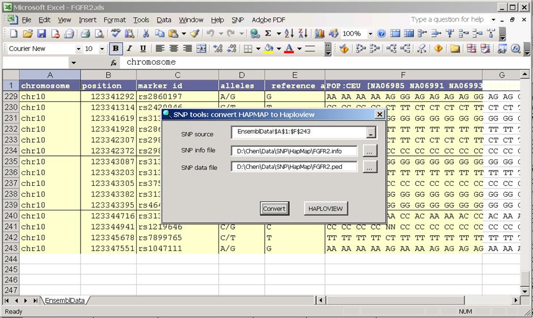Create a new blank workbook
The width and height of the screenshot is (533, 318).
[x=14, y=33]
